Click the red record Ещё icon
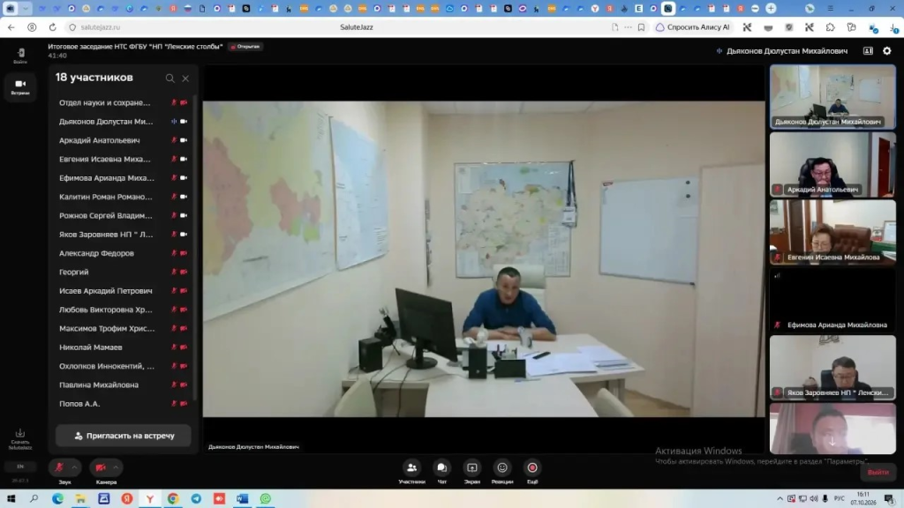The width and height of the screenshot is (904, 508). (x=532, y=467)
